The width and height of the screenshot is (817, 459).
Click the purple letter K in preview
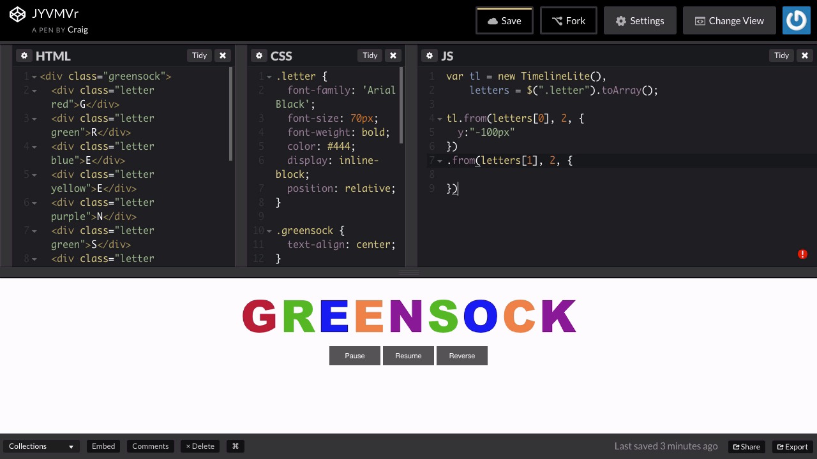(x=558, y=316)
